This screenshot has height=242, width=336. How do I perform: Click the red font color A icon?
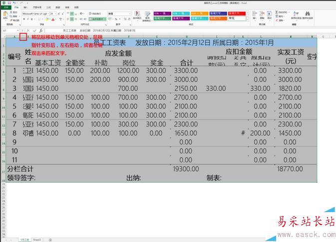pyautogui.click(x=53, y=19)
